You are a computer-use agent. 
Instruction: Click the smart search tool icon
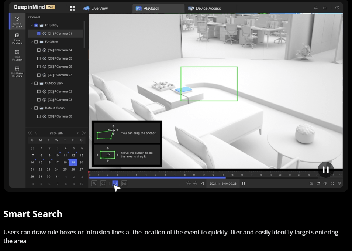[x=115, y=183]
